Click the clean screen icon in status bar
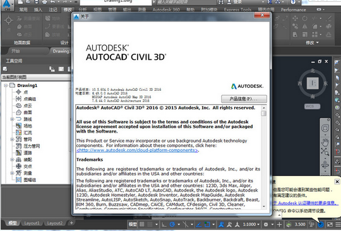 330,225
